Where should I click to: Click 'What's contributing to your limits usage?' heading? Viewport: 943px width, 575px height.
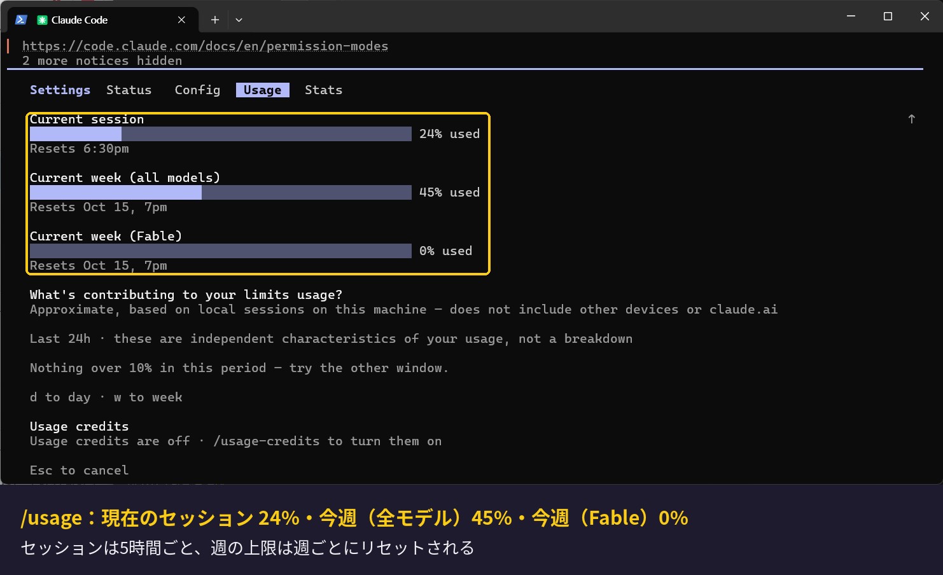point(186,294)
